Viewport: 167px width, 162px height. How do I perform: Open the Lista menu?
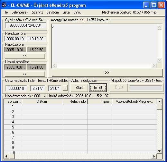[x=66, y=12]
